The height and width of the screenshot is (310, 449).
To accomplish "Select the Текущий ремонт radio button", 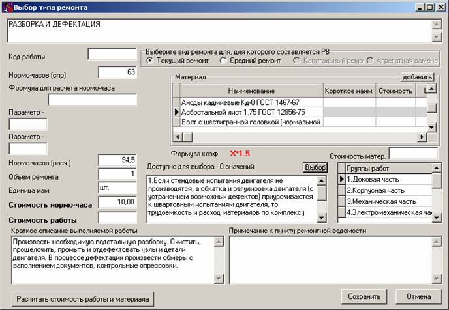I will point(149,61).
